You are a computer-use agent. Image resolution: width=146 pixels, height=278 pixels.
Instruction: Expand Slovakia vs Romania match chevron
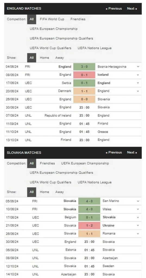(x=138, y=234)
